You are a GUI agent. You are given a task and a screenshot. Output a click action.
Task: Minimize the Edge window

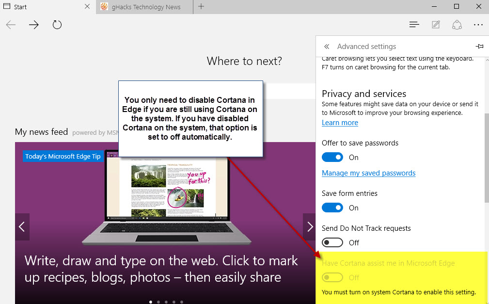(x=434, y=6)
